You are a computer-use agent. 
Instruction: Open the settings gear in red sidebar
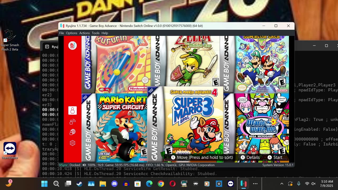pyautogui.click(x=72, y=143)
